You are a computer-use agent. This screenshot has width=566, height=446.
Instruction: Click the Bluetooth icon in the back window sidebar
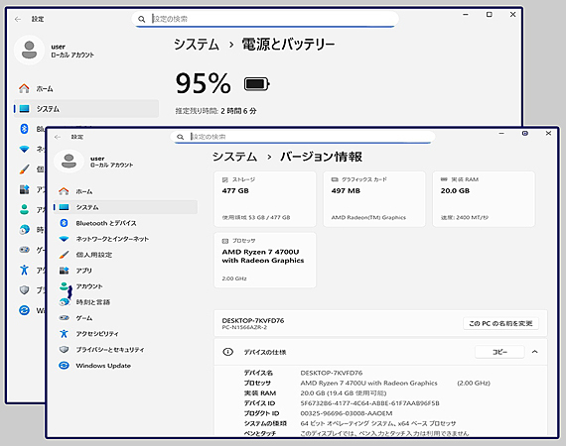pos(24,129)
